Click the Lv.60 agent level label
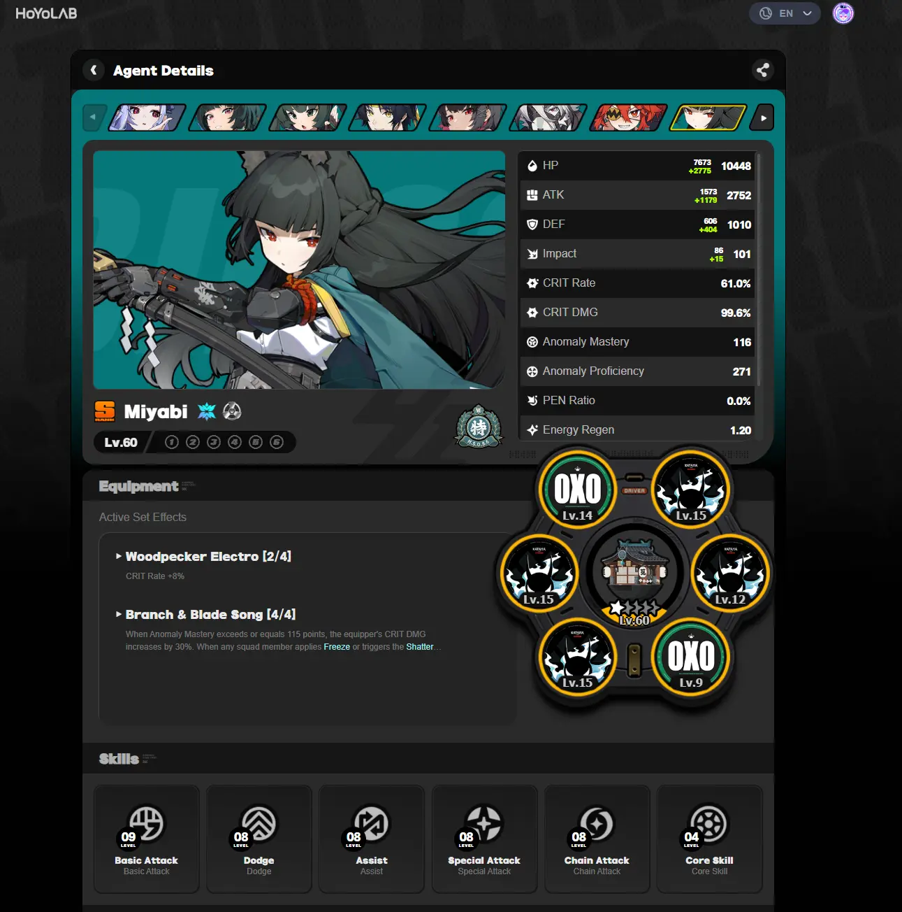 (121, 442)
